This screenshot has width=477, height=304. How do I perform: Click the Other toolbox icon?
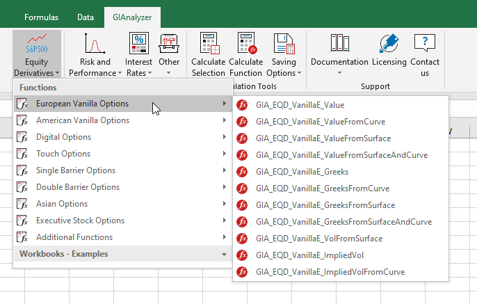pyautogui.click(x=169, y=43)
